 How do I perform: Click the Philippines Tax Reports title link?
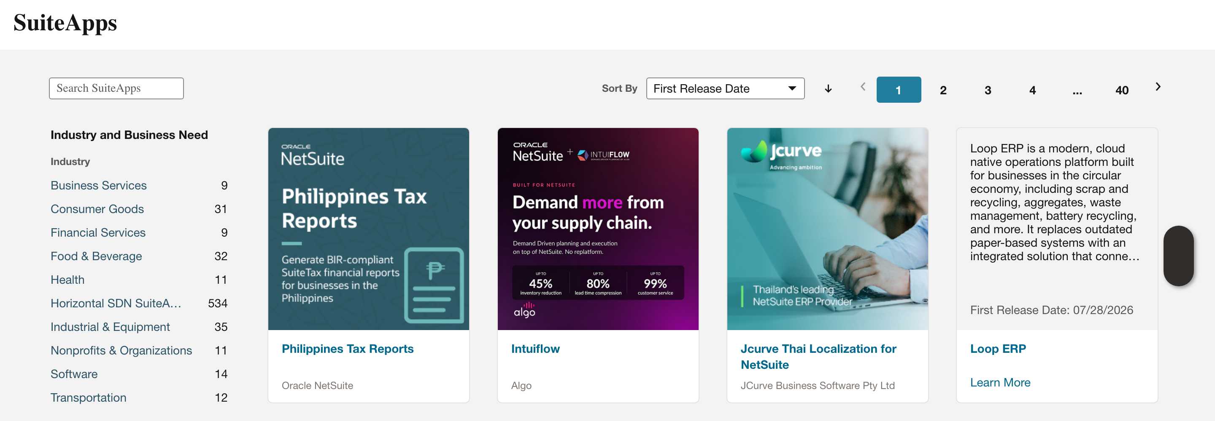(x=347, y=349)
